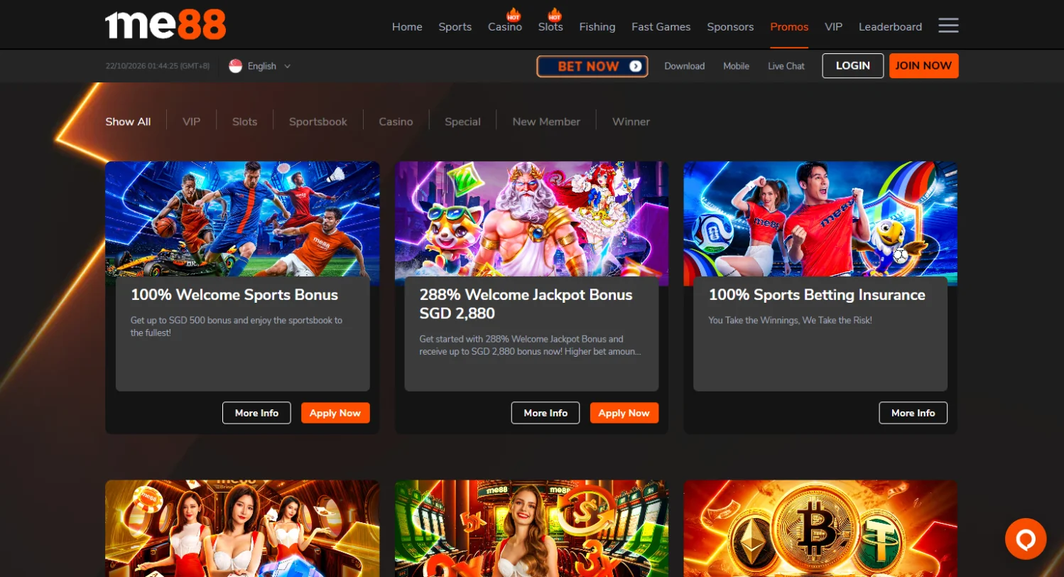Go to Fishing games
The height and width of the screenshot is (577, 1064).
click(x=597, y=27)
